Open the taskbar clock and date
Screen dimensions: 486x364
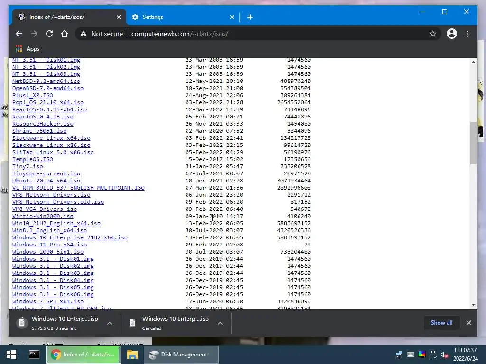(465, 355)
